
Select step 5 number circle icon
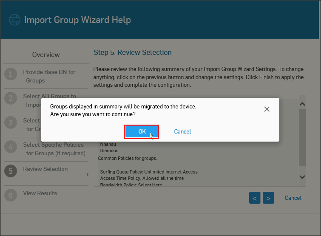10,171
